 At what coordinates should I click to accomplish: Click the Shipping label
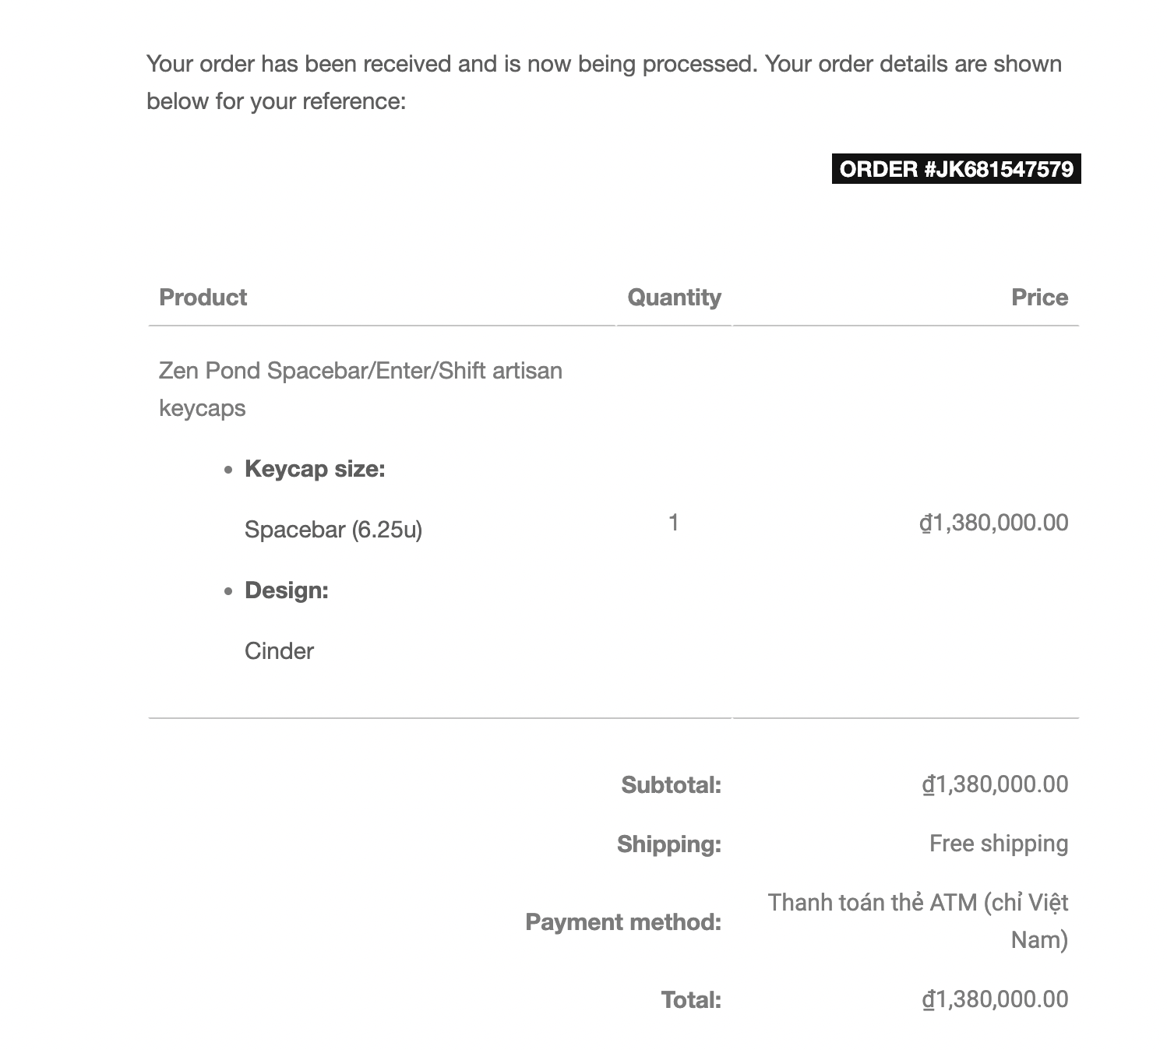668,844
